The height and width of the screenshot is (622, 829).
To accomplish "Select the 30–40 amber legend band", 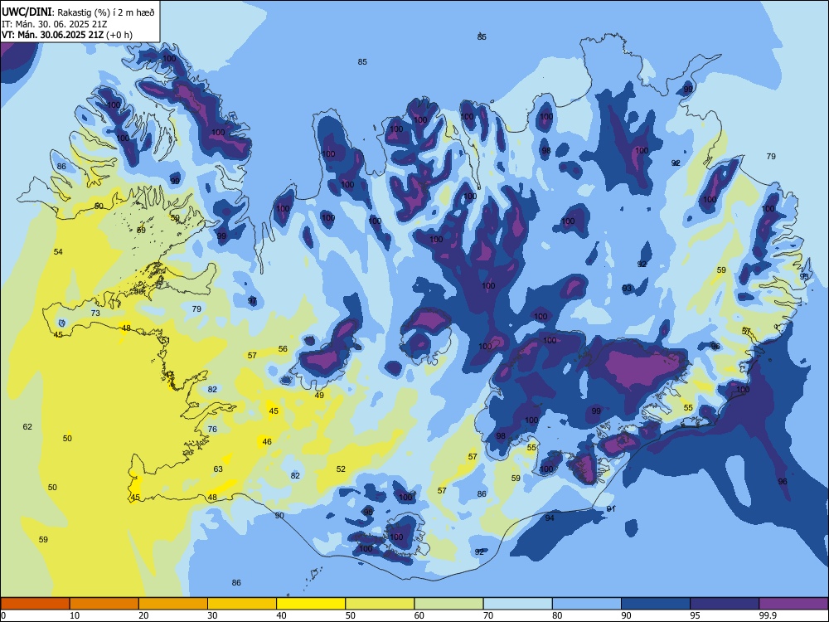I will 242,604.
